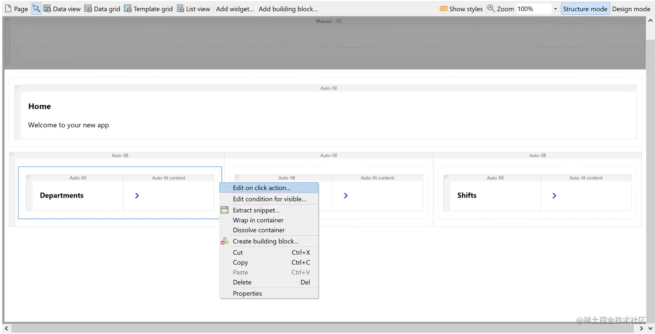Viewport: 655px width, 334px height.
Task: Click the Template grid icon
Action: click(x=128, y=9)
